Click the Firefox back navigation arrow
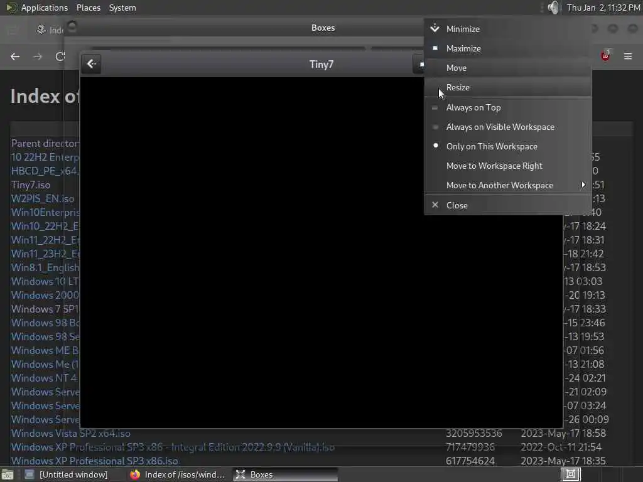The height and width of the screenshot is (482, 643). tap(15, 56)
